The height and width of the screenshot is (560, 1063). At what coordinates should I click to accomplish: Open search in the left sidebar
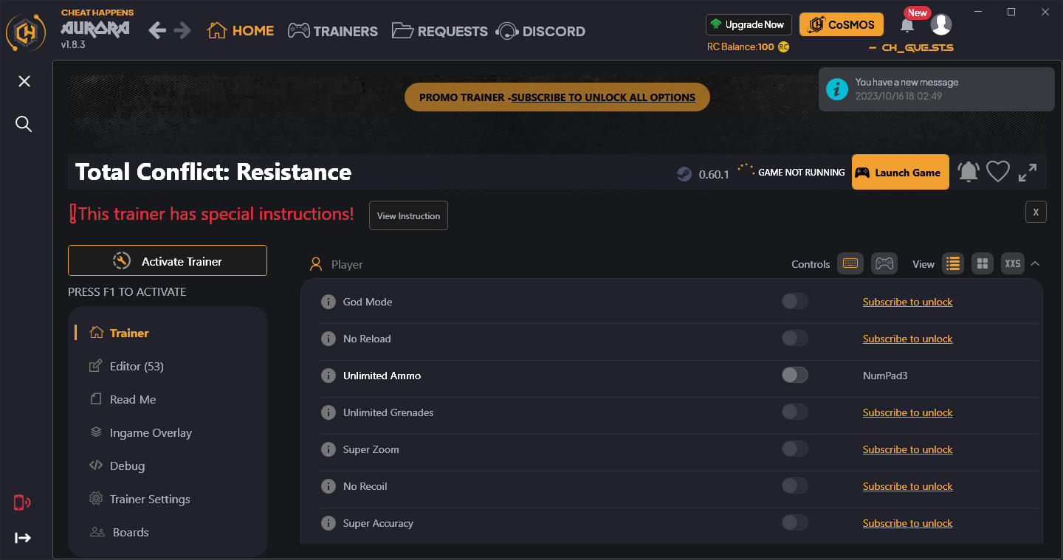point(23,124)
